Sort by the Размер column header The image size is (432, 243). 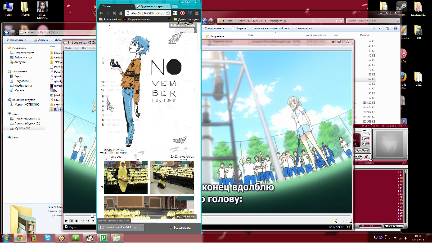tap(364, 35)
